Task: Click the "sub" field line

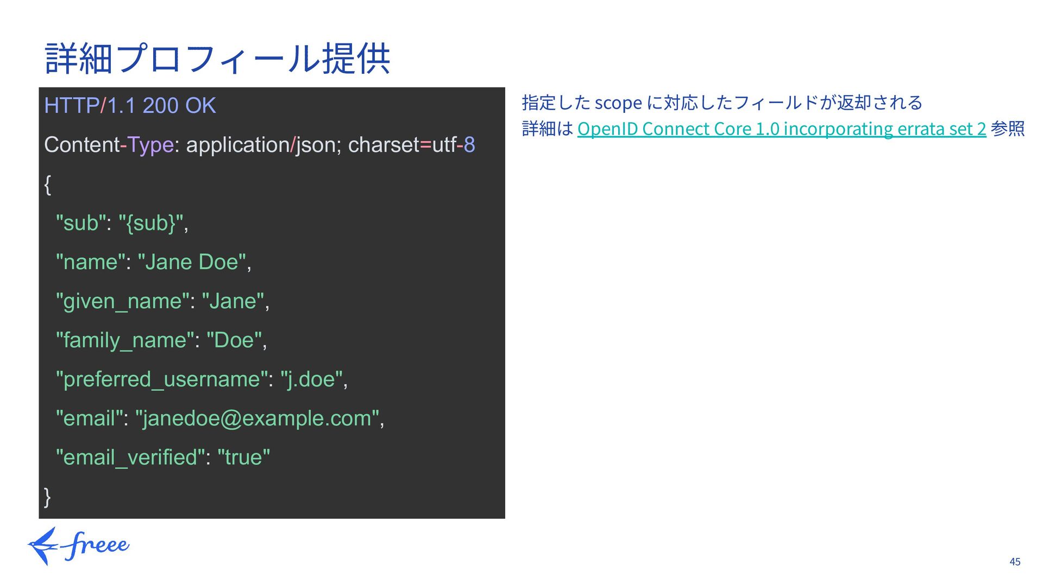Action: point(122,223)
